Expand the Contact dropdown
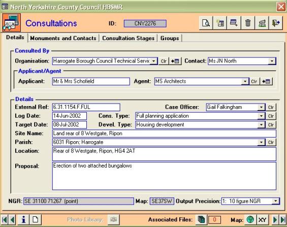287x227 pixels. [272, 61]
